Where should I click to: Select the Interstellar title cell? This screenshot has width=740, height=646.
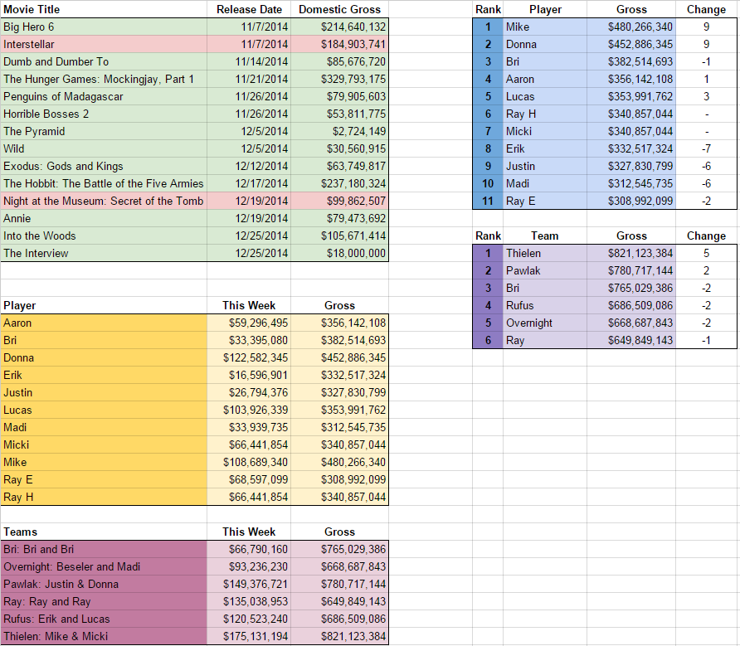[104, 44]
